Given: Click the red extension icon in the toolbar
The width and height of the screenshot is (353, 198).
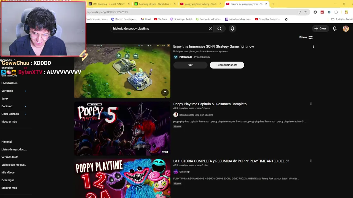Looking at the screenshot, I should click(322, 12).
